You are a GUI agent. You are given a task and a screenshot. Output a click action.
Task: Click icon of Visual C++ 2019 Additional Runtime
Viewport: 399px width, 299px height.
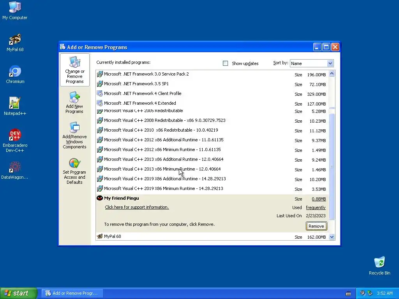[100, 179]
